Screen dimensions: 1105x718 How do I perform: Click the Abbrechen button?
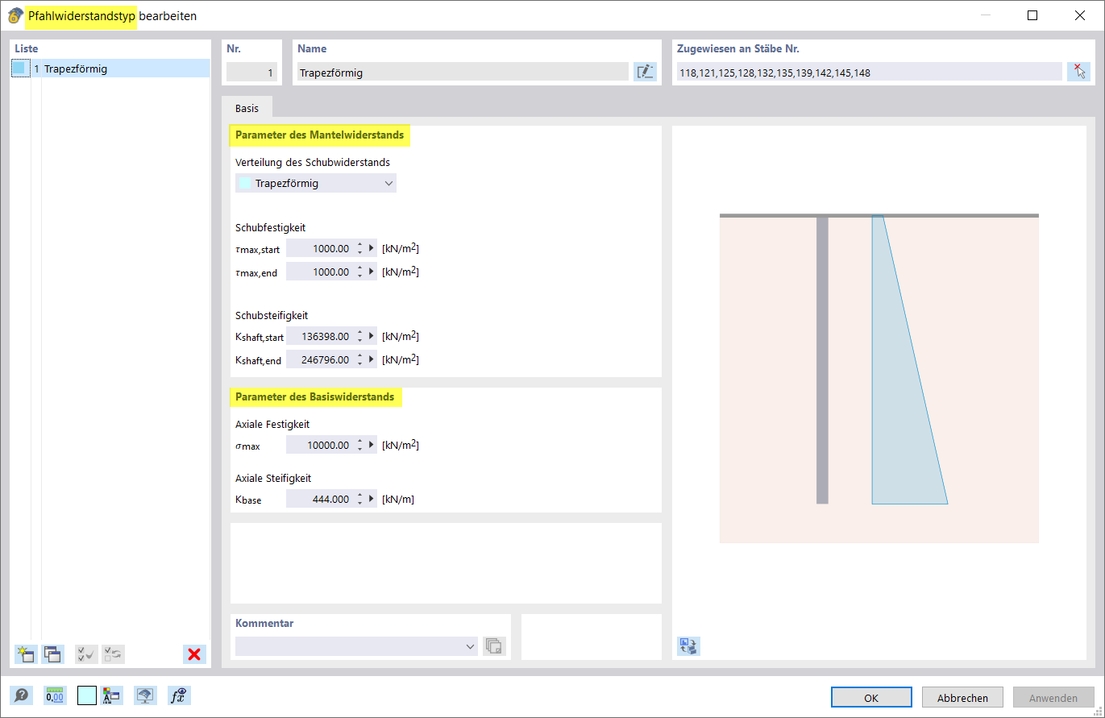[x=963, y=698]
